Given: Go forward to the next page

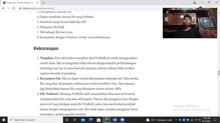Looking at the screenshot, I should (x=9, y=8).
